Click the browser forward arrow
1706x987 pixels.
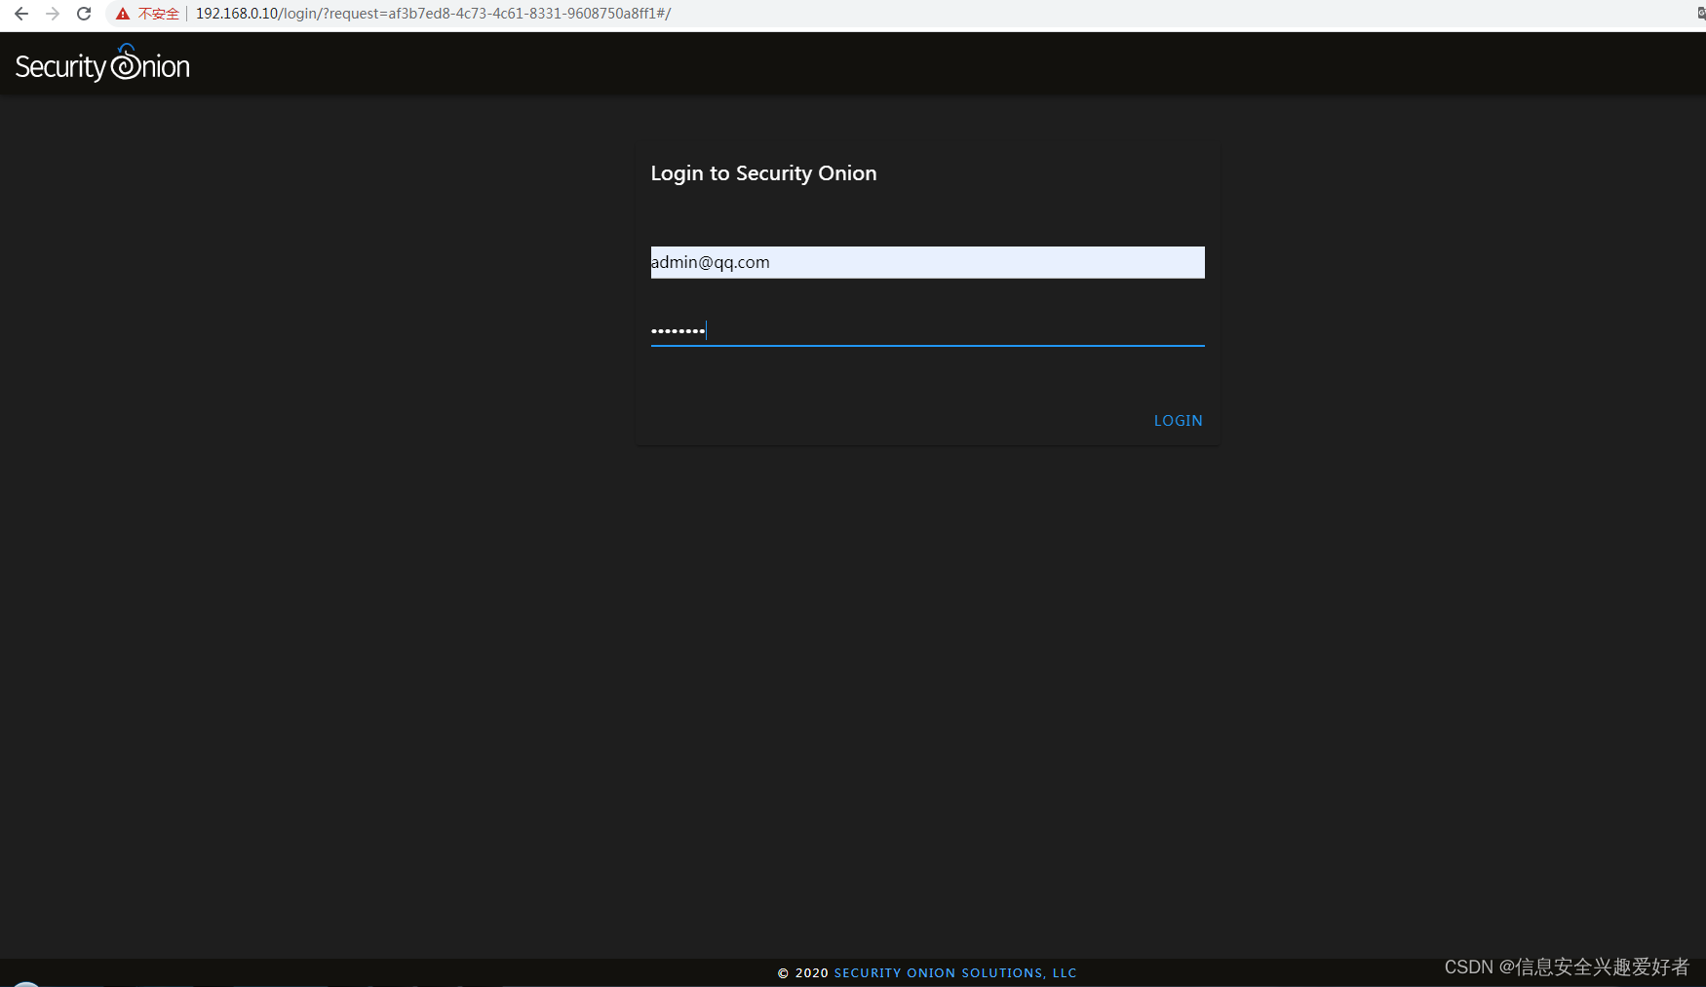[x=53, y=14]
